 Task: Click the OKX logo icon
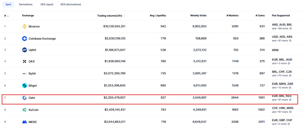24,61
